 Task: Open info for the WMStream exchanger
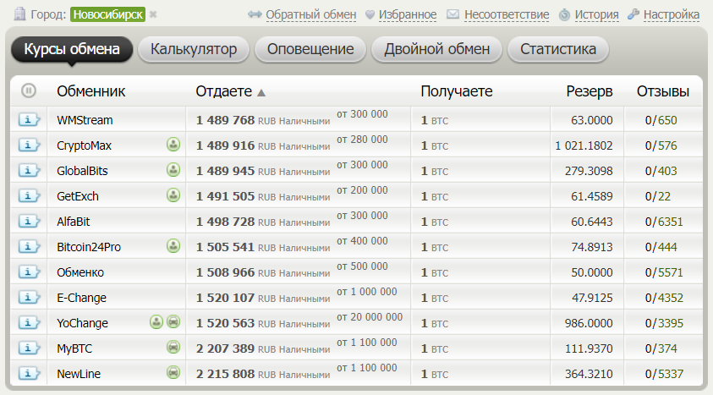[x=29, y=120]
